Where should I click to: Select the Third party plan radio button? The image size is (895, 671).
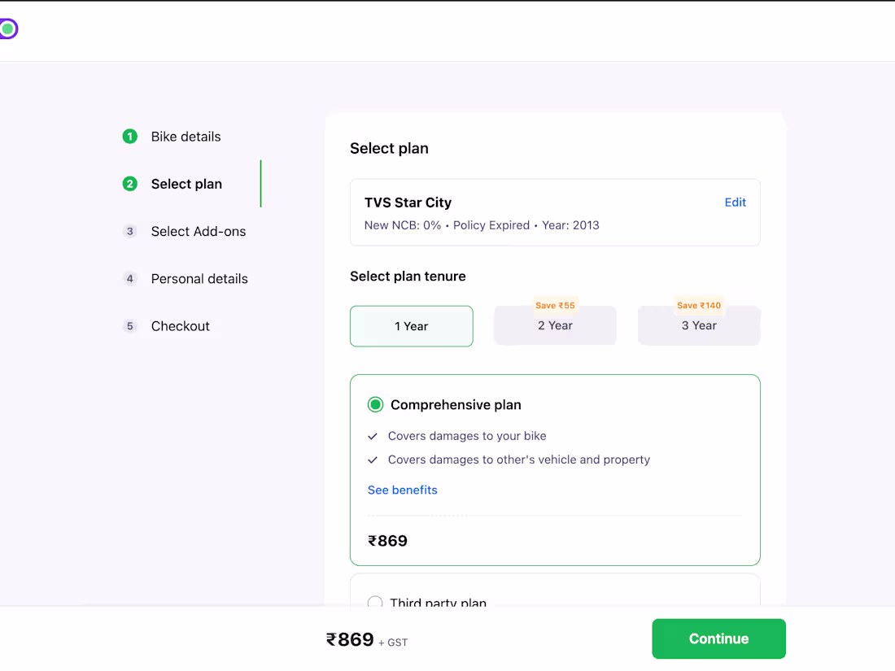(x=375, y=603)
